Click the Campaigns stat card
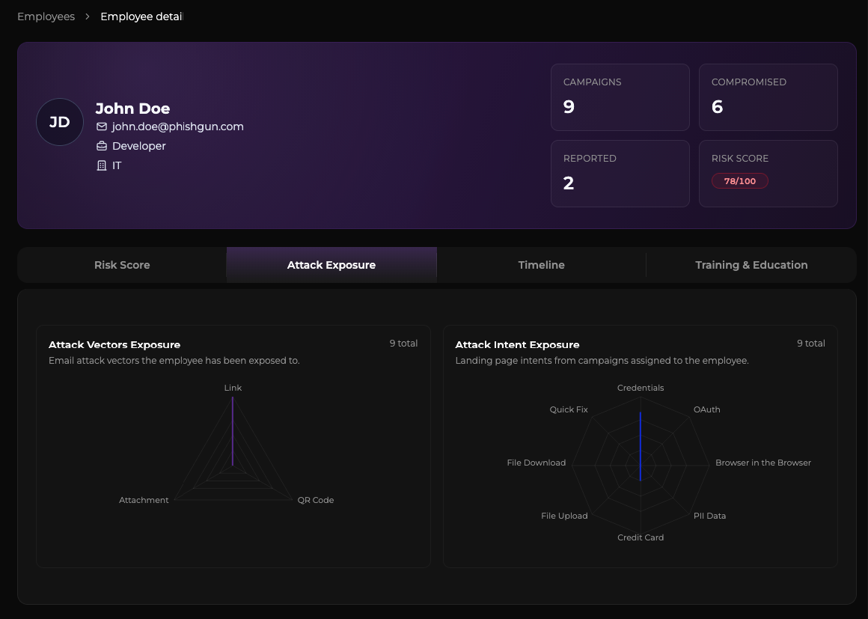 click(x=620, y=97)
